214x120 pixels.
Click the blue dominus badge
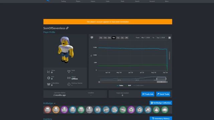pyautogui.click(x=140, y=110)
